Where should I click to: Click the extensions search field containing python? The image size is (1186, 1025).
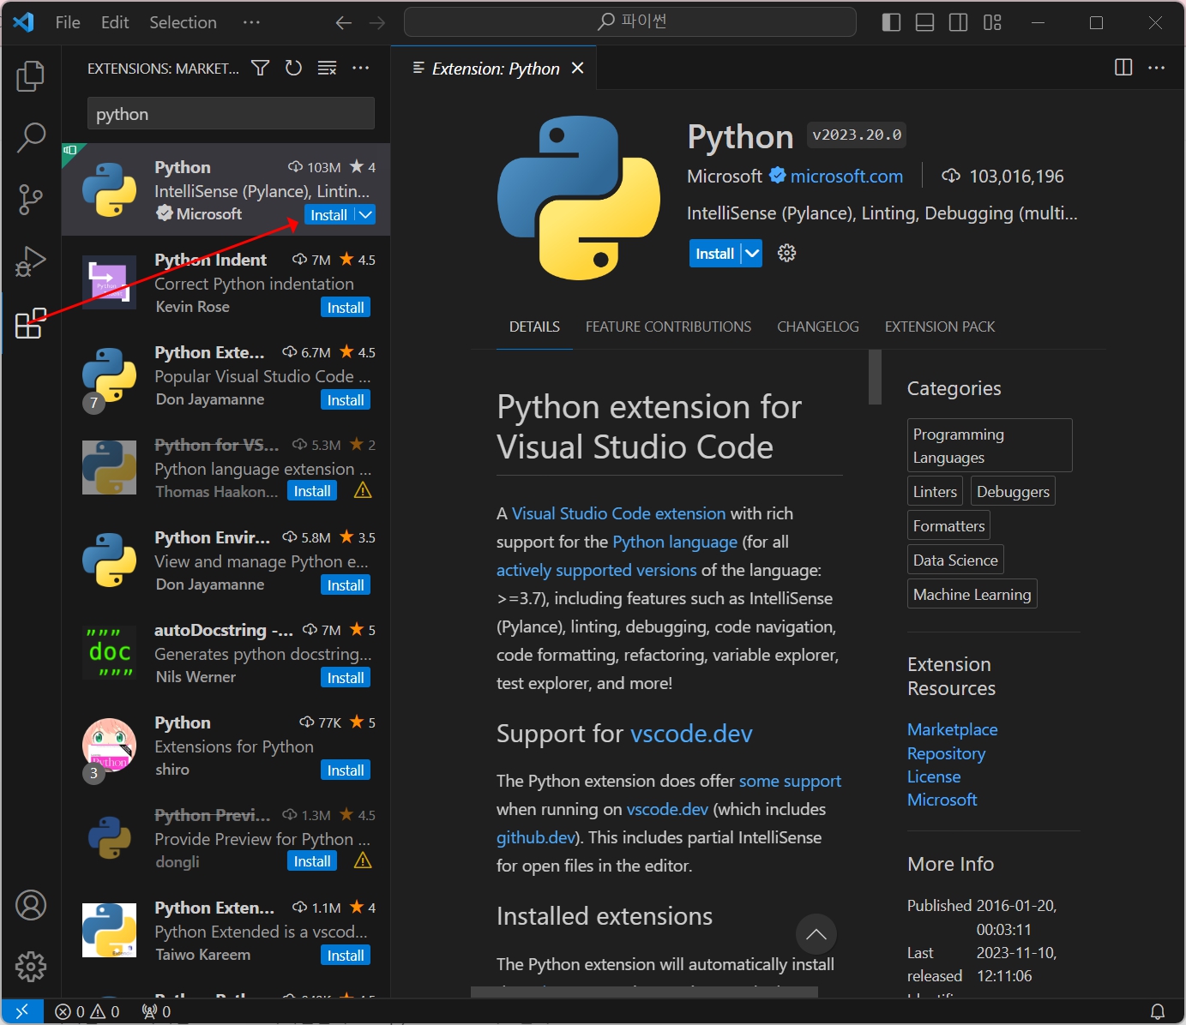point(231,113)
